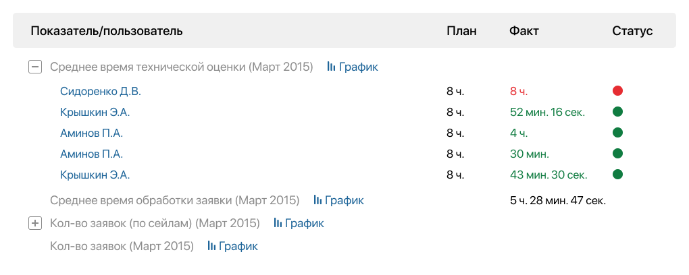Click green status dot in 52 мин. 16 сек. row

click(x=617, y=112)
